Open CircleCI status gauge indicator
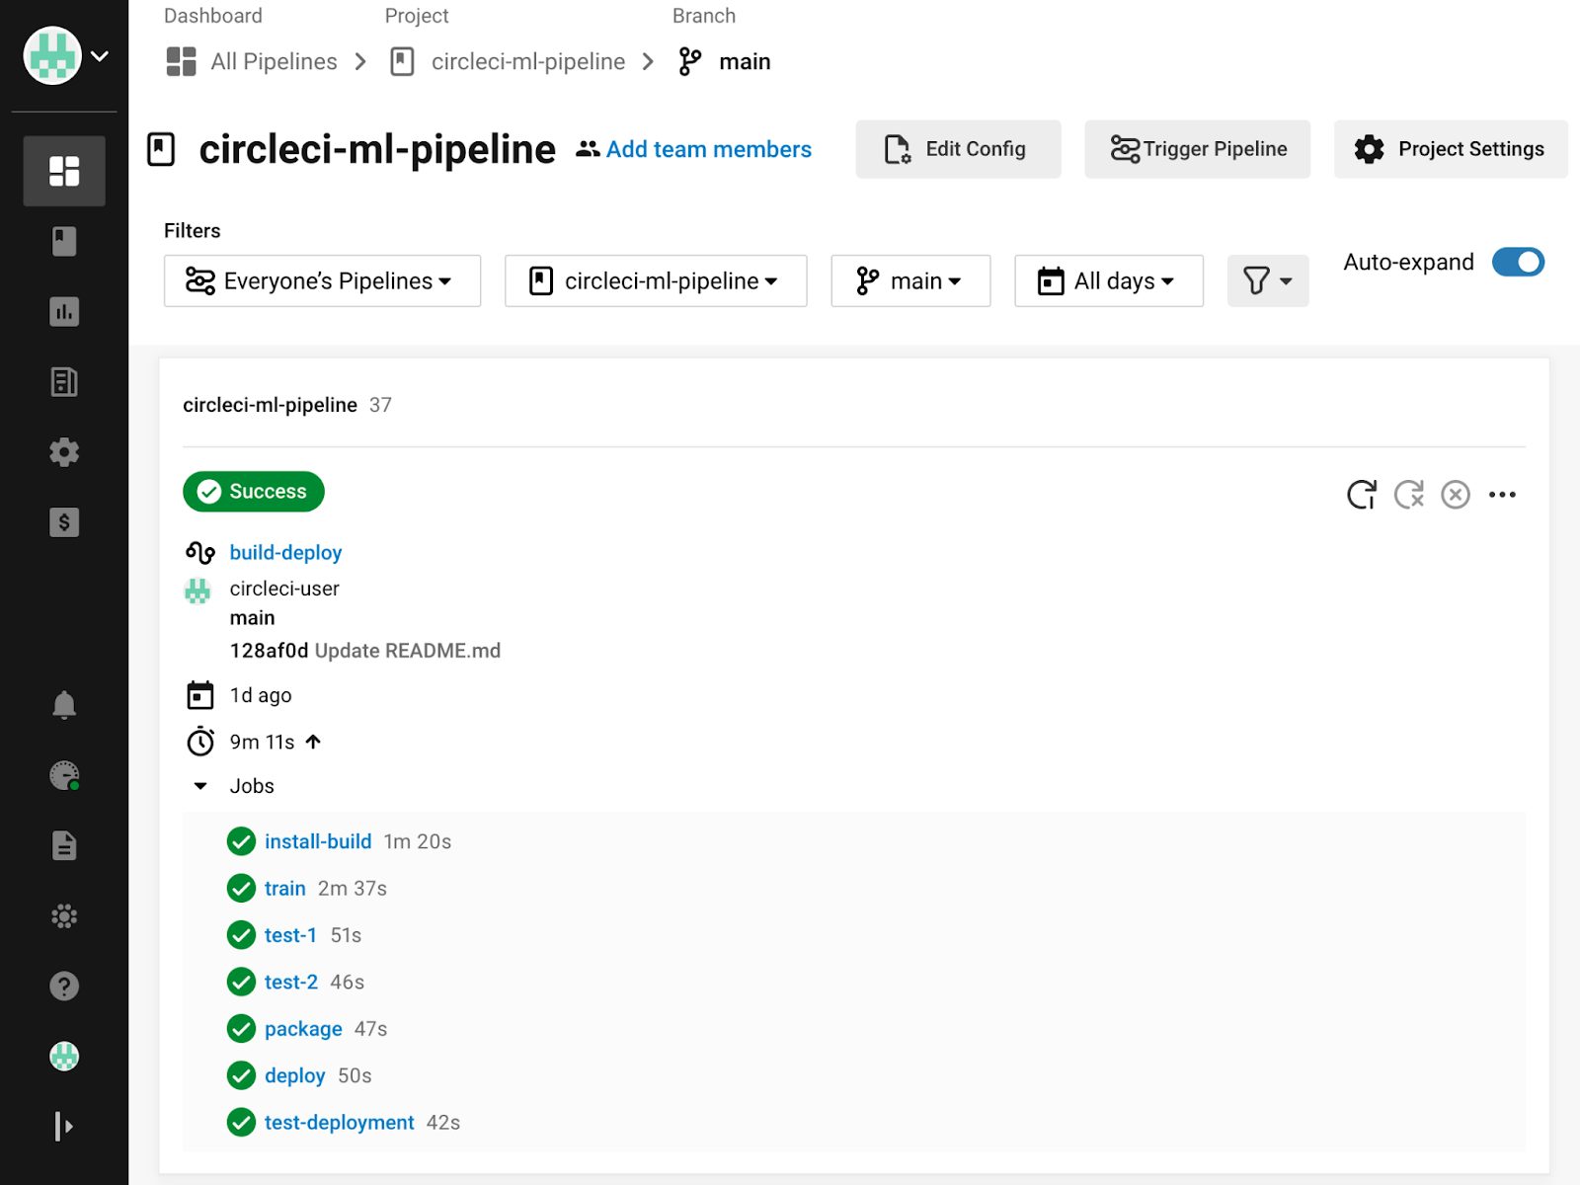 tap(65, 776)
